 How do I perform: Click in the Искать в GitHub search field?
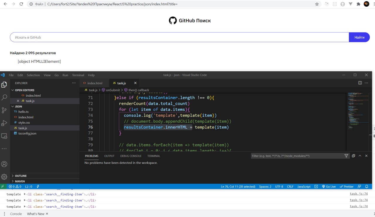pos(179,37)
